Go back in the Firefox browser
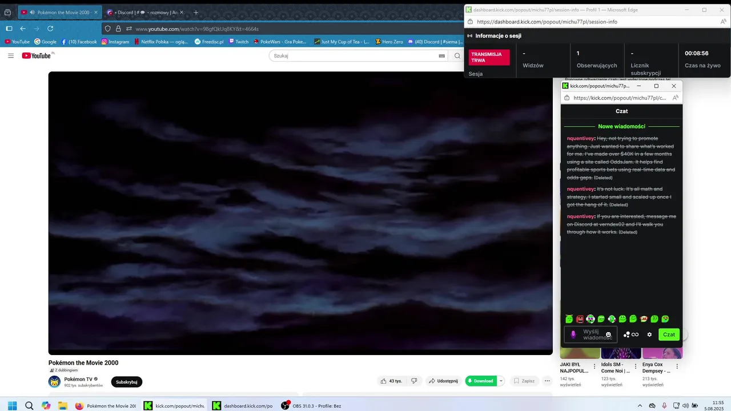The height and width of the screenshot is (411, 731). (23, 29)
